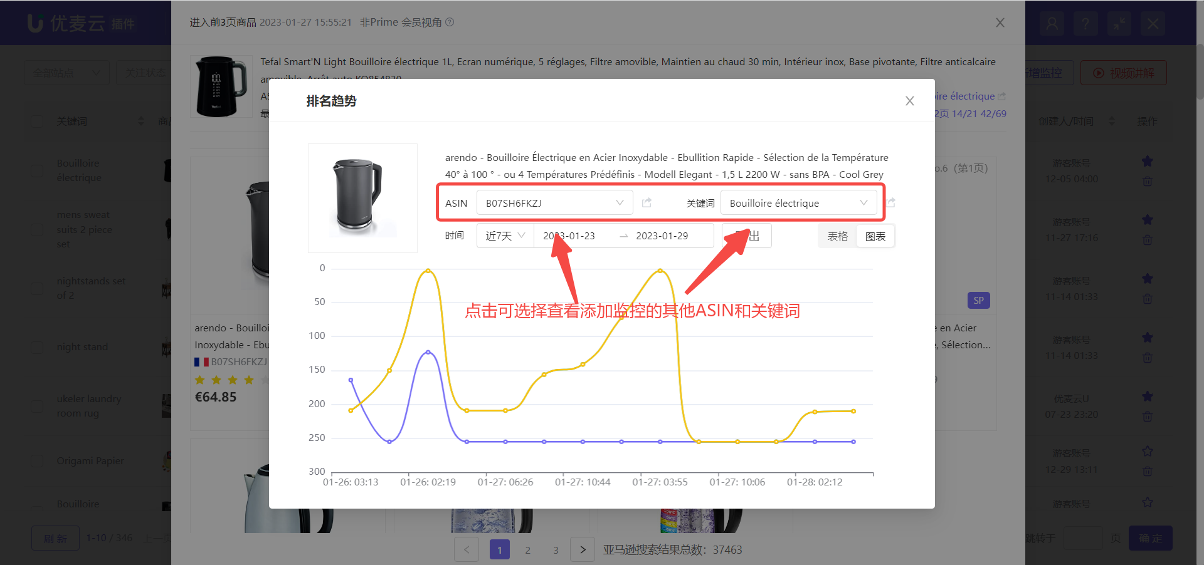Open arendo kettle thumbnail in trend dialog
Screen dimensions: 1204x565
coord(362,198)
